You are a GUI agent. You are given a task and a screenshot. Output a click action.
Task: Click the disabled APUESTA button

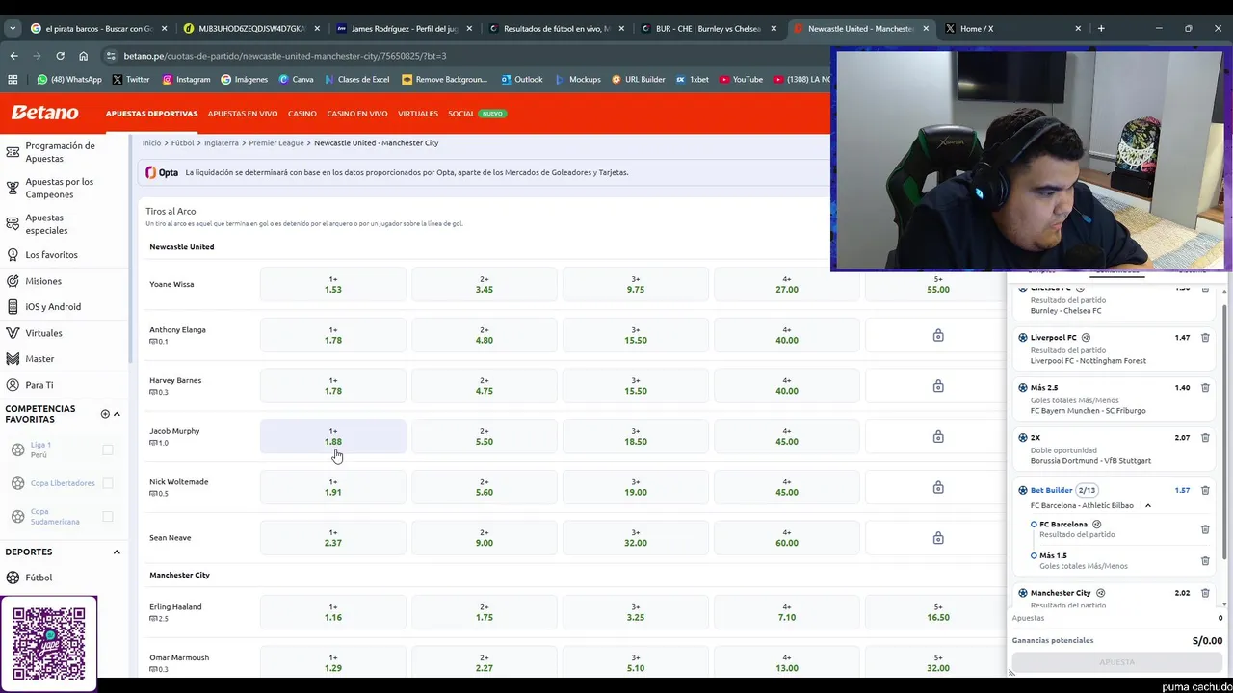point(1116,662)
